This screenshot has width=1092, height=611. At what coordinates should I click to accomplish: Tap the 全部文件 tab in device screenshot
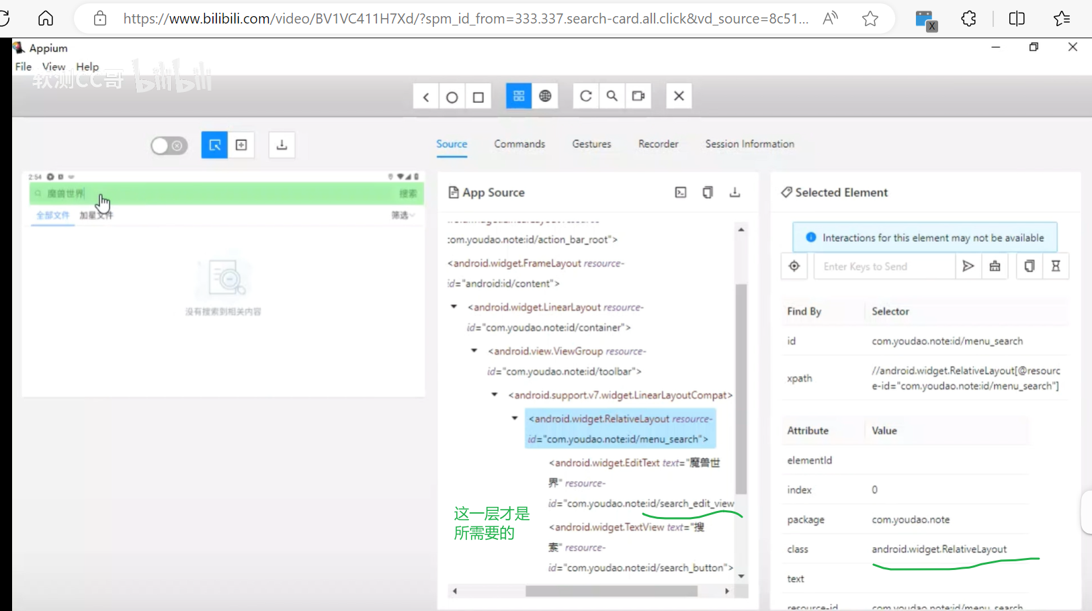click(x=53, y=216)
